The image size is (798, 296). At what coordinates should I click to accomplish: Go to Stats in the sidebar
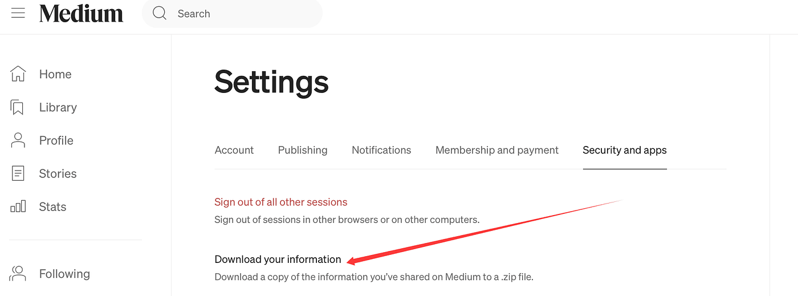point(52,206)
